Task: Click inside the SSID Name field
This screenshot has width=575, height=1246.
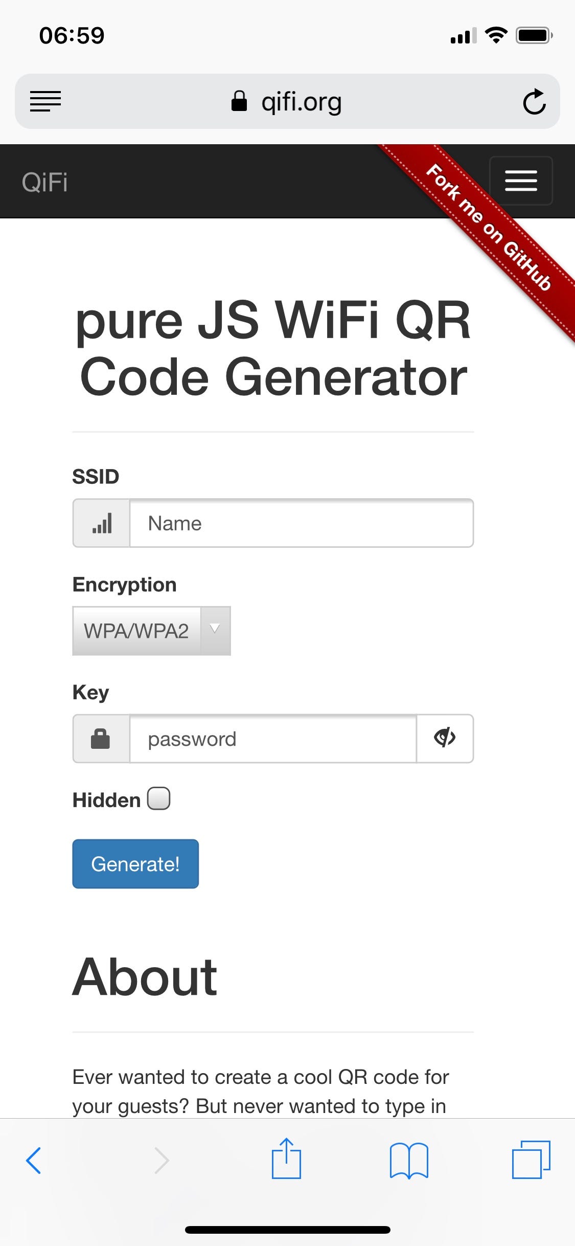Action: [x=302, y=523]
